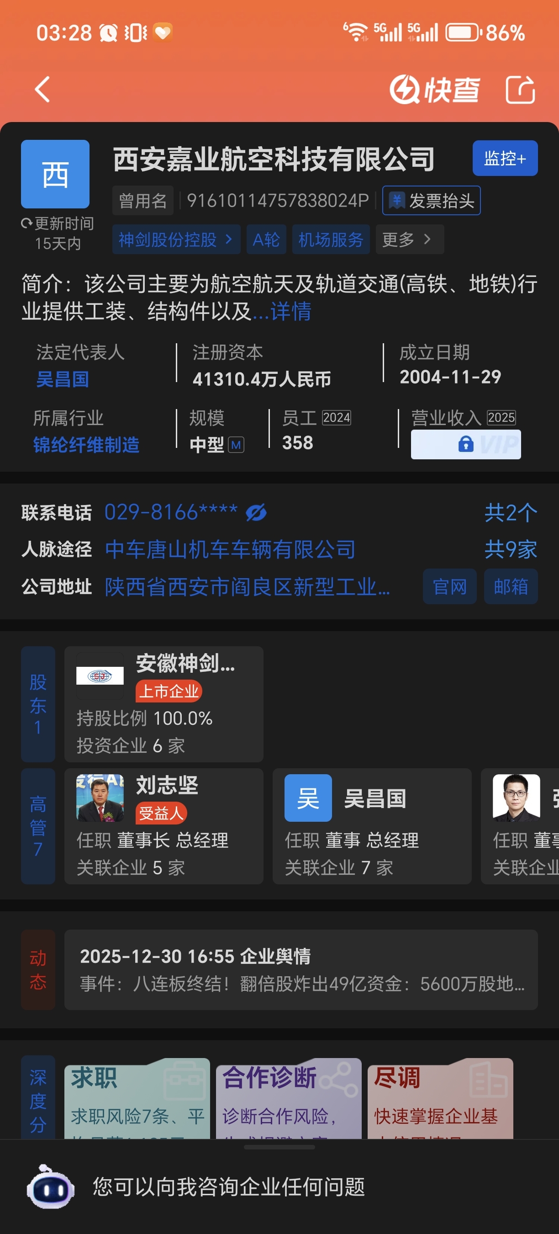Open legal representative 吴昌国 link
559x1234 pixels.
click(x=63, y=379)
